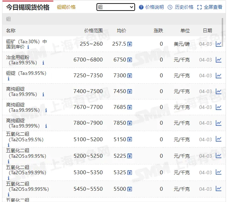The image size is (227, 202).
Task: Click the 价格范围 column header
Action: [x=94, y=31]
